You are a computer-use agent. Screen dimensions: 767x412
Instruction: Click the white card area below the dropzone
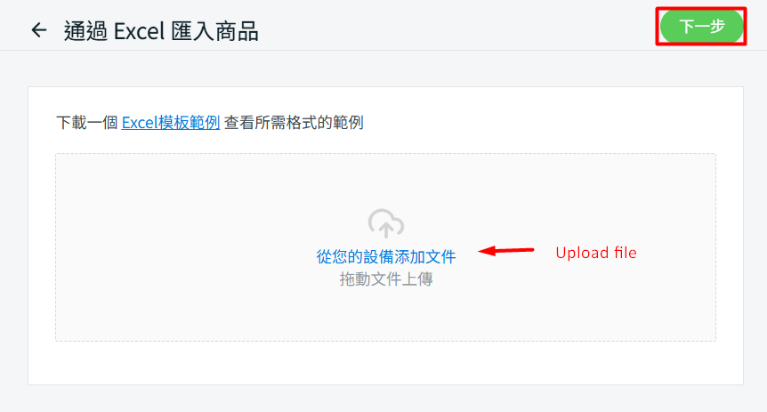(x=385, y=363)
